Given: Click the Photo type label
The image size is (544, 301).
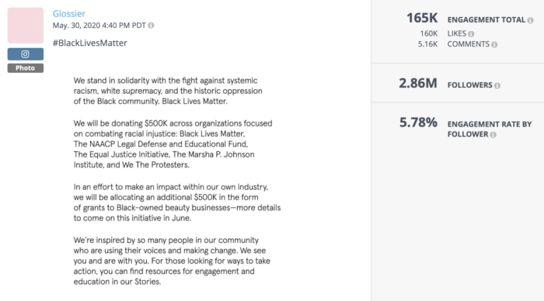Looking at the screenshot, I should coord(26,68).
